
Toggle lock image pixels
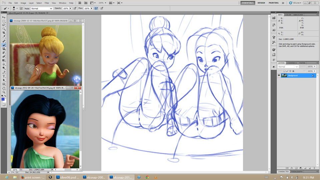click(x=287, y=71)
